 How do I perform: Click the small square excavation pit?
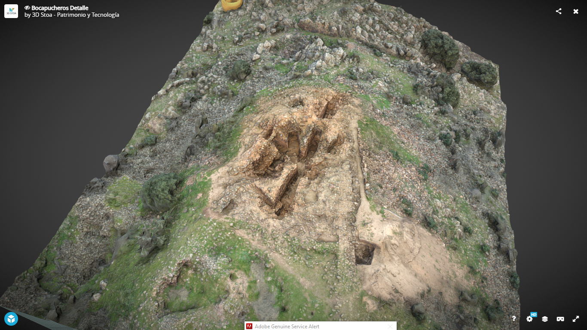point(364,253)
